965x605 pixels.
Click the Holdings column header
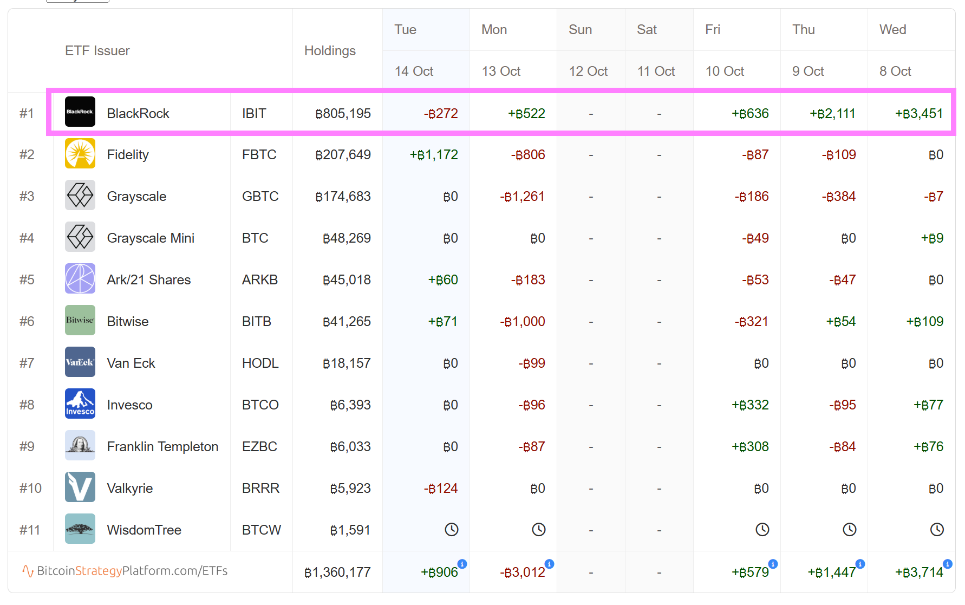click(x=330, y=51)
